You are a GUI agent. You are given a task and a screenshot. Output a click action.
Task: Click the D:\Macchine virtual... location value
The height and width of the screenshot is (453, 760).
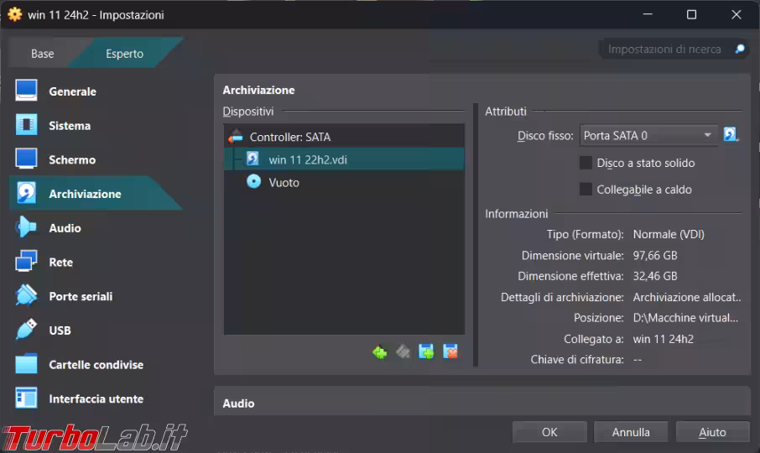pos(685,318)
